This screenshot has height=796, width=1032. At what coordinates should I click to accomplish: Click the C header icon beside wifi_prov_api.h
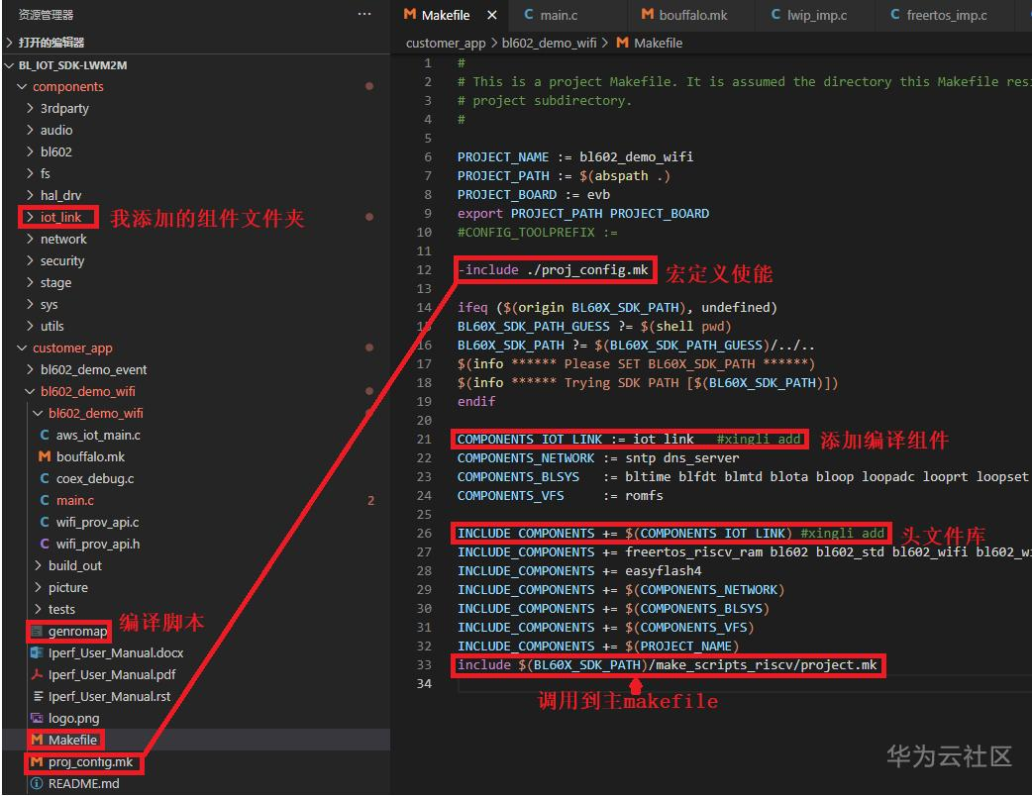(45, 545)
